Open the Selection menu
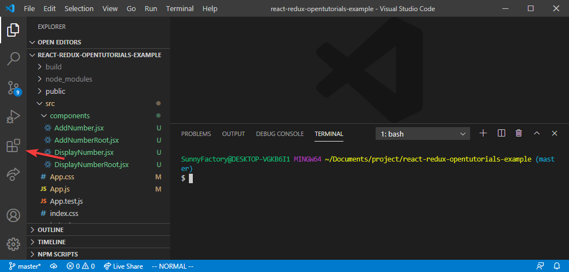This screenshot has width=569, height=272. coord(79,8)
